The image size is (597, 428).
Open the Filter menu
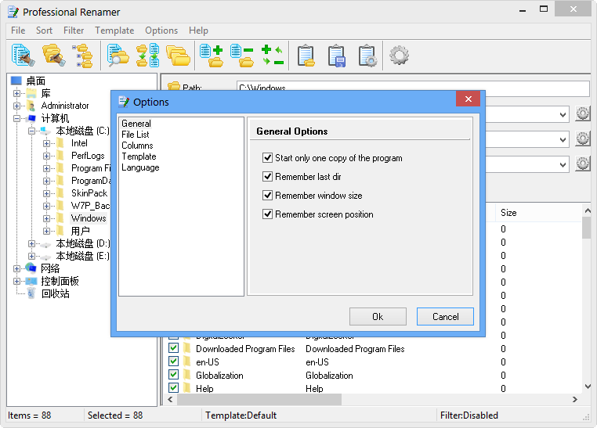click(x=74, y=31)
